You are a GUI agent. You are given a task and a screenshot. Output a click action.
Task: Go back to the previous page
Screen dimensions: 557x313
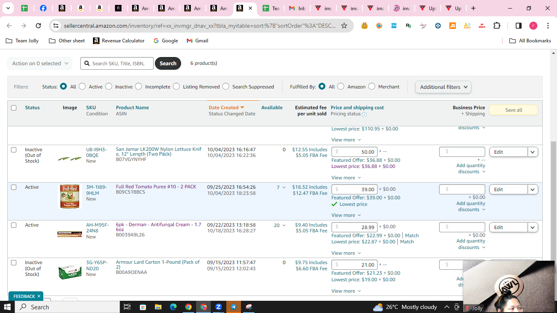coord(9,26)
